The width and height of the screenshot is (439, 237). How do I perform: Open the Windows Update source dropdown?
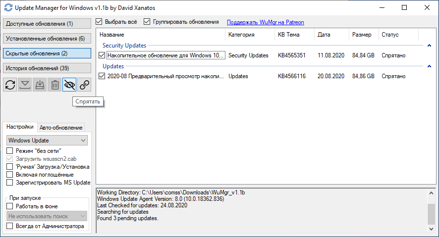coord(47,141)
